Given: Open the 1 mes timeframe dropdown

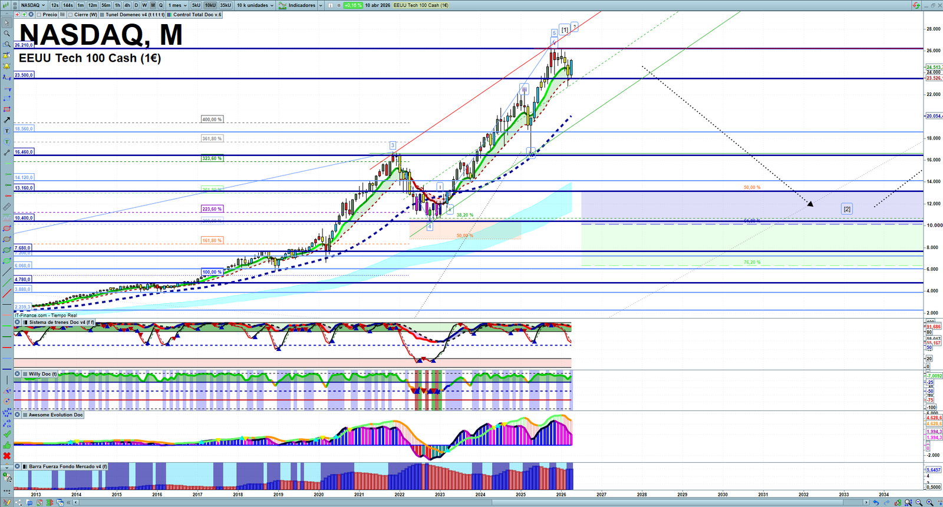Looking at the screenshot, I should (x=177, y=5).
